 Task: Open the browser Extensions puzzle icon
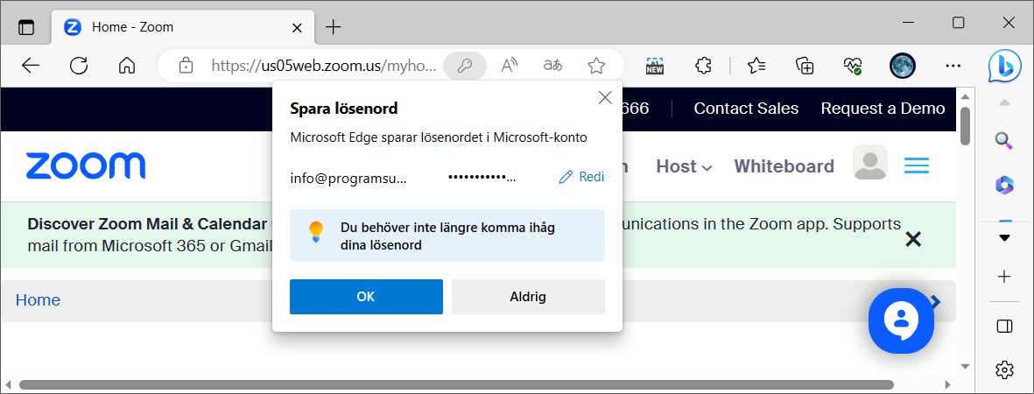[x=702, y=66]
